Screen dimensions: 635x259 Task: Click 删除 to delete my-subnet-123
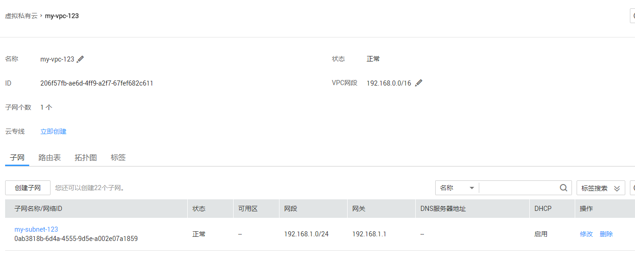point(606,234)
